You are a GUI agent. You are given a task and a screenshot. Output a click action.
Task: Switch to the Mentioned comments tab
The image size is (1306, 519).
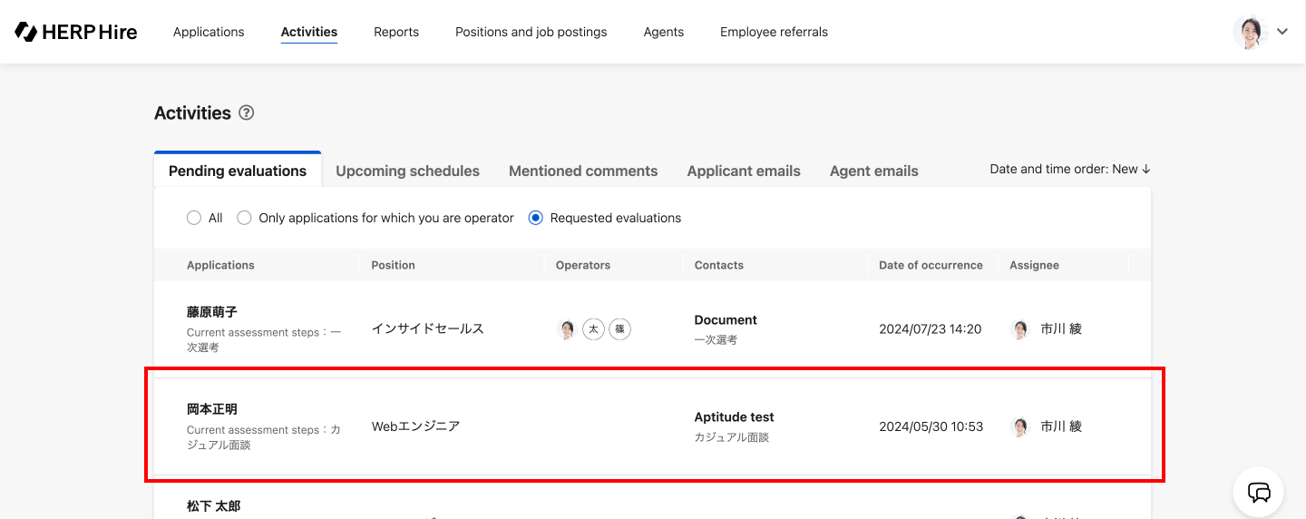click(583, 171)
